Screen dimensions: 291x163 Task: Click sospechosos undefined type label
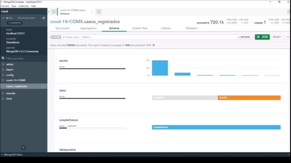[x=72, y=126]
